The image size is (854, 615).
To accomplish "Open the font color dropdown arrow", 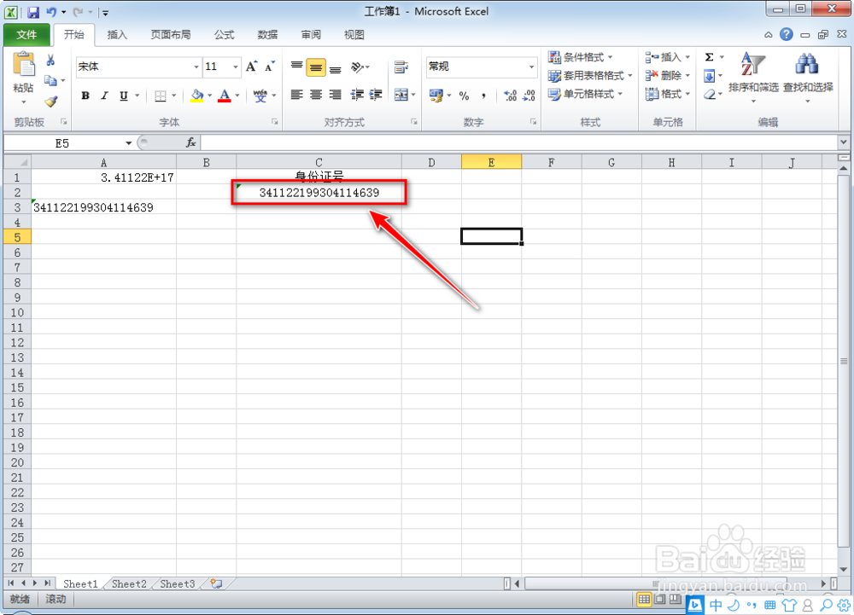I will (236, 96).
